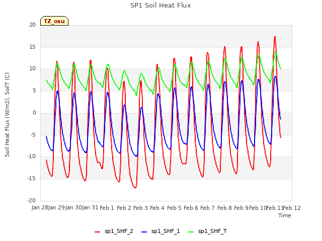Image resolution: width=322 pixels, height=241 pixels.
Task: Click the Feb 8 x-axis tick label
Action: [x=224, y=208]
